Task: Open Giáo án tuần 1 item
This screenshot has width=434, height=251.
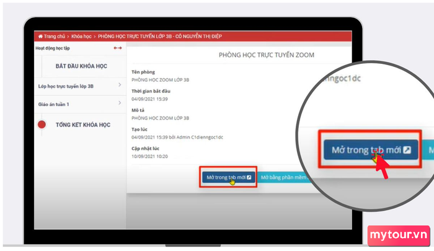Action: point(53,104)
